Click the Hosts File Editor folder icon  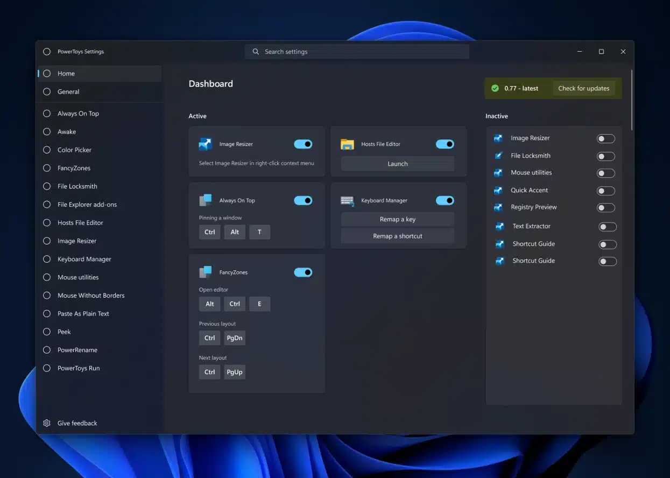[347, 144]
